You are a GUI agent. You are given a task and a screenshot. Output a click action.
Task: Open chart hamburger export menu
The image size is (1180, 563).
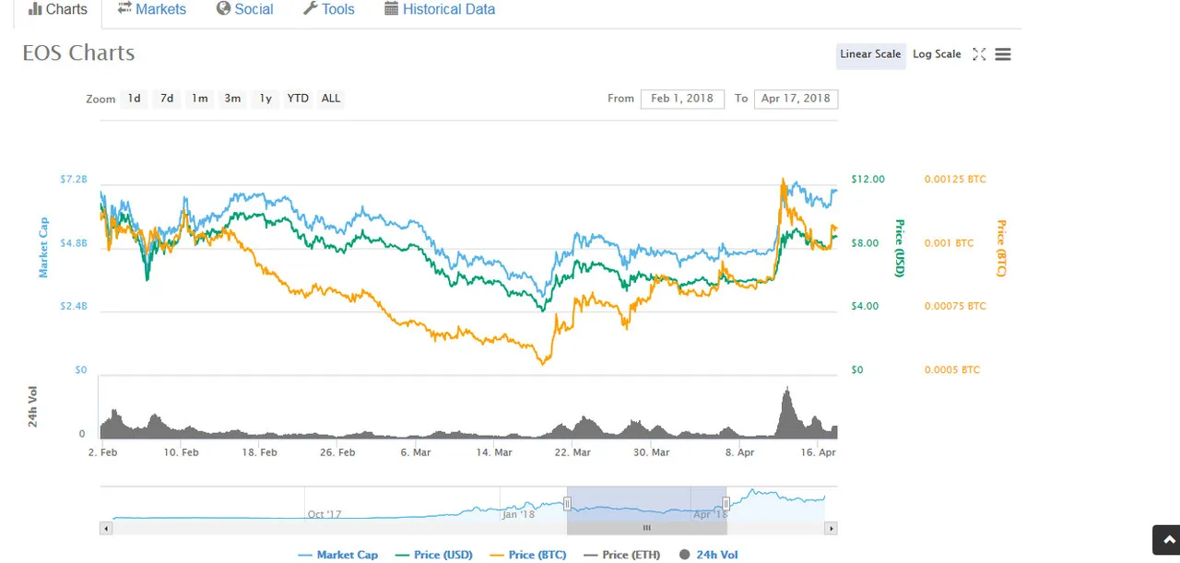[1003, 54]
